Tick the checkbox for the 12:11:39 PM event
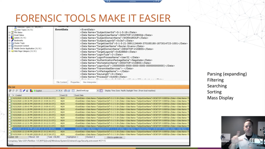This screenshot has height=149, width=265. [10, 118]
